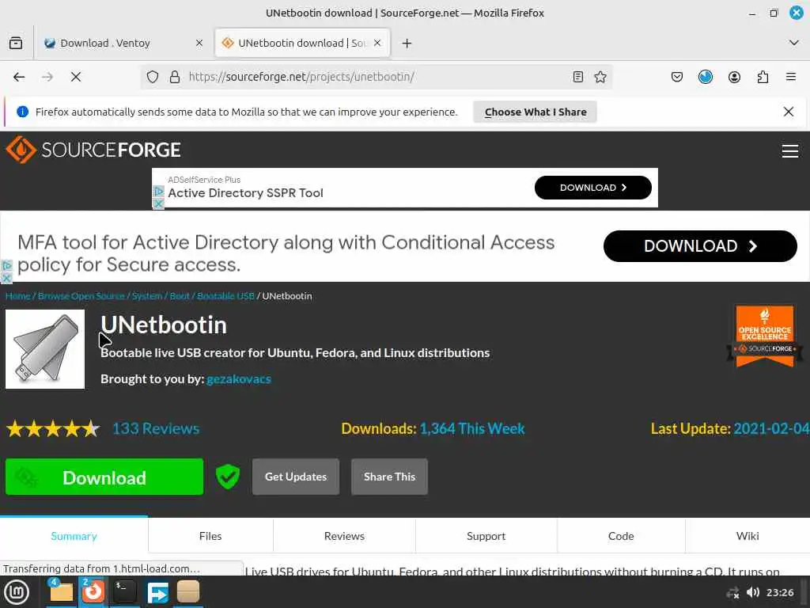This screenshot has height=608, width=810.
Task: Open the gezakovacs author link
Action: (x=239, y=379)
